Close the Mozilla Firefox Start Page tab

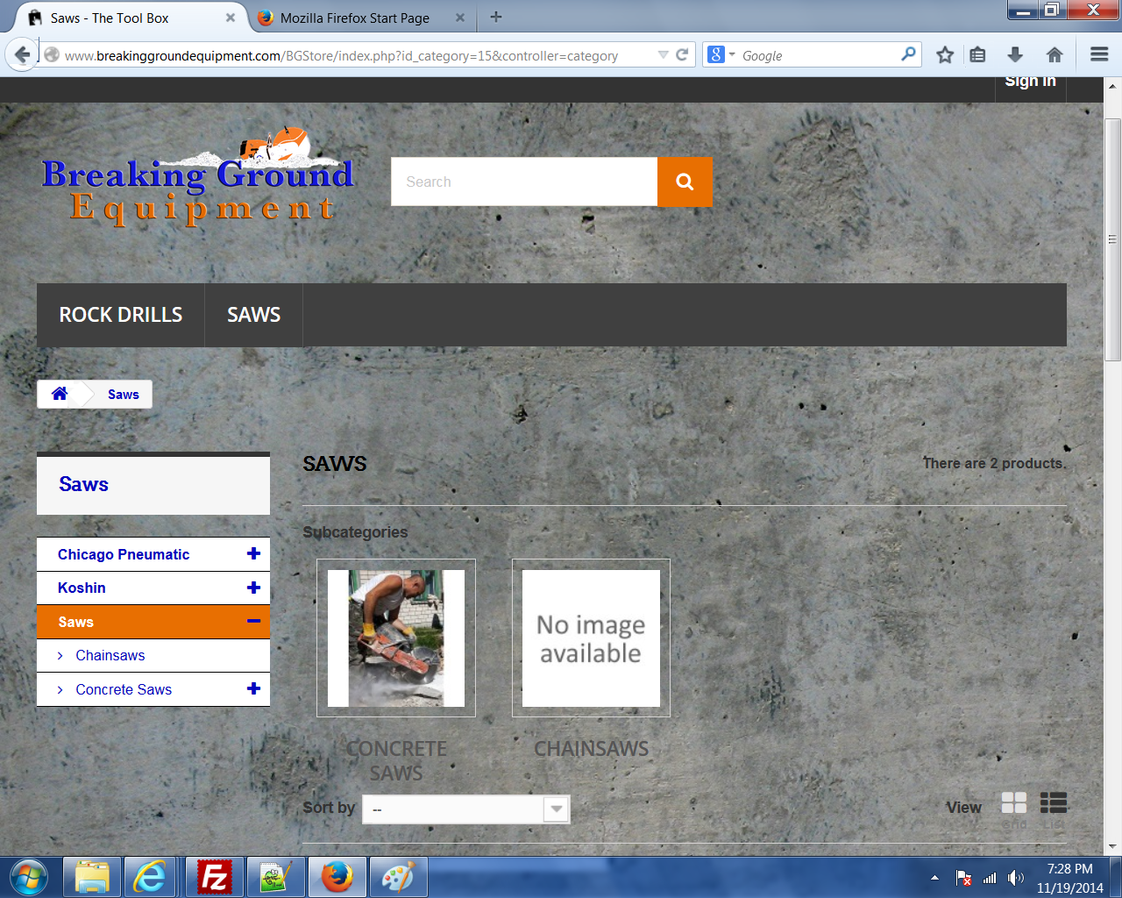click(460, 18)
